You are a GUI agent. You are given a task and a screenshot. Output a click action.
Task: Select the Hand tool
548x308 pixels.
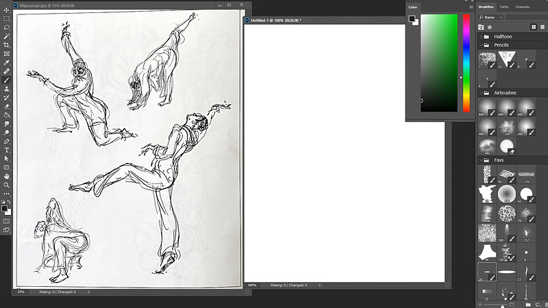click(x=6, y=177)
